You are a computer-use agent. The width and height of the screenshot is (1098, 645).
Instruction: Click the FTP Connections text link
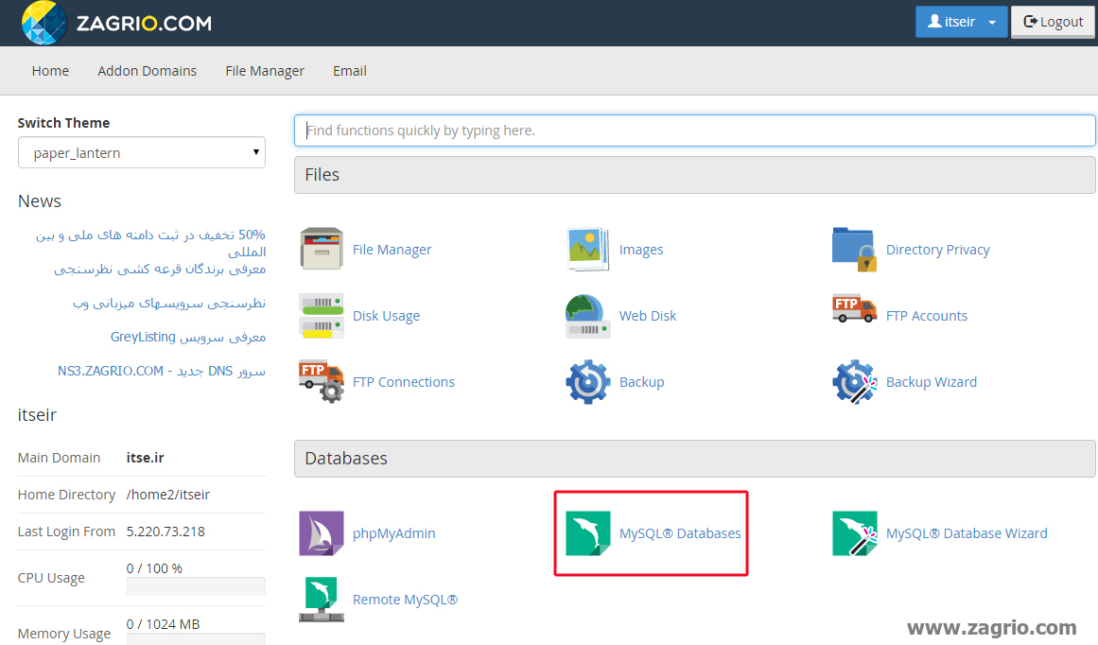pos(404,382)
